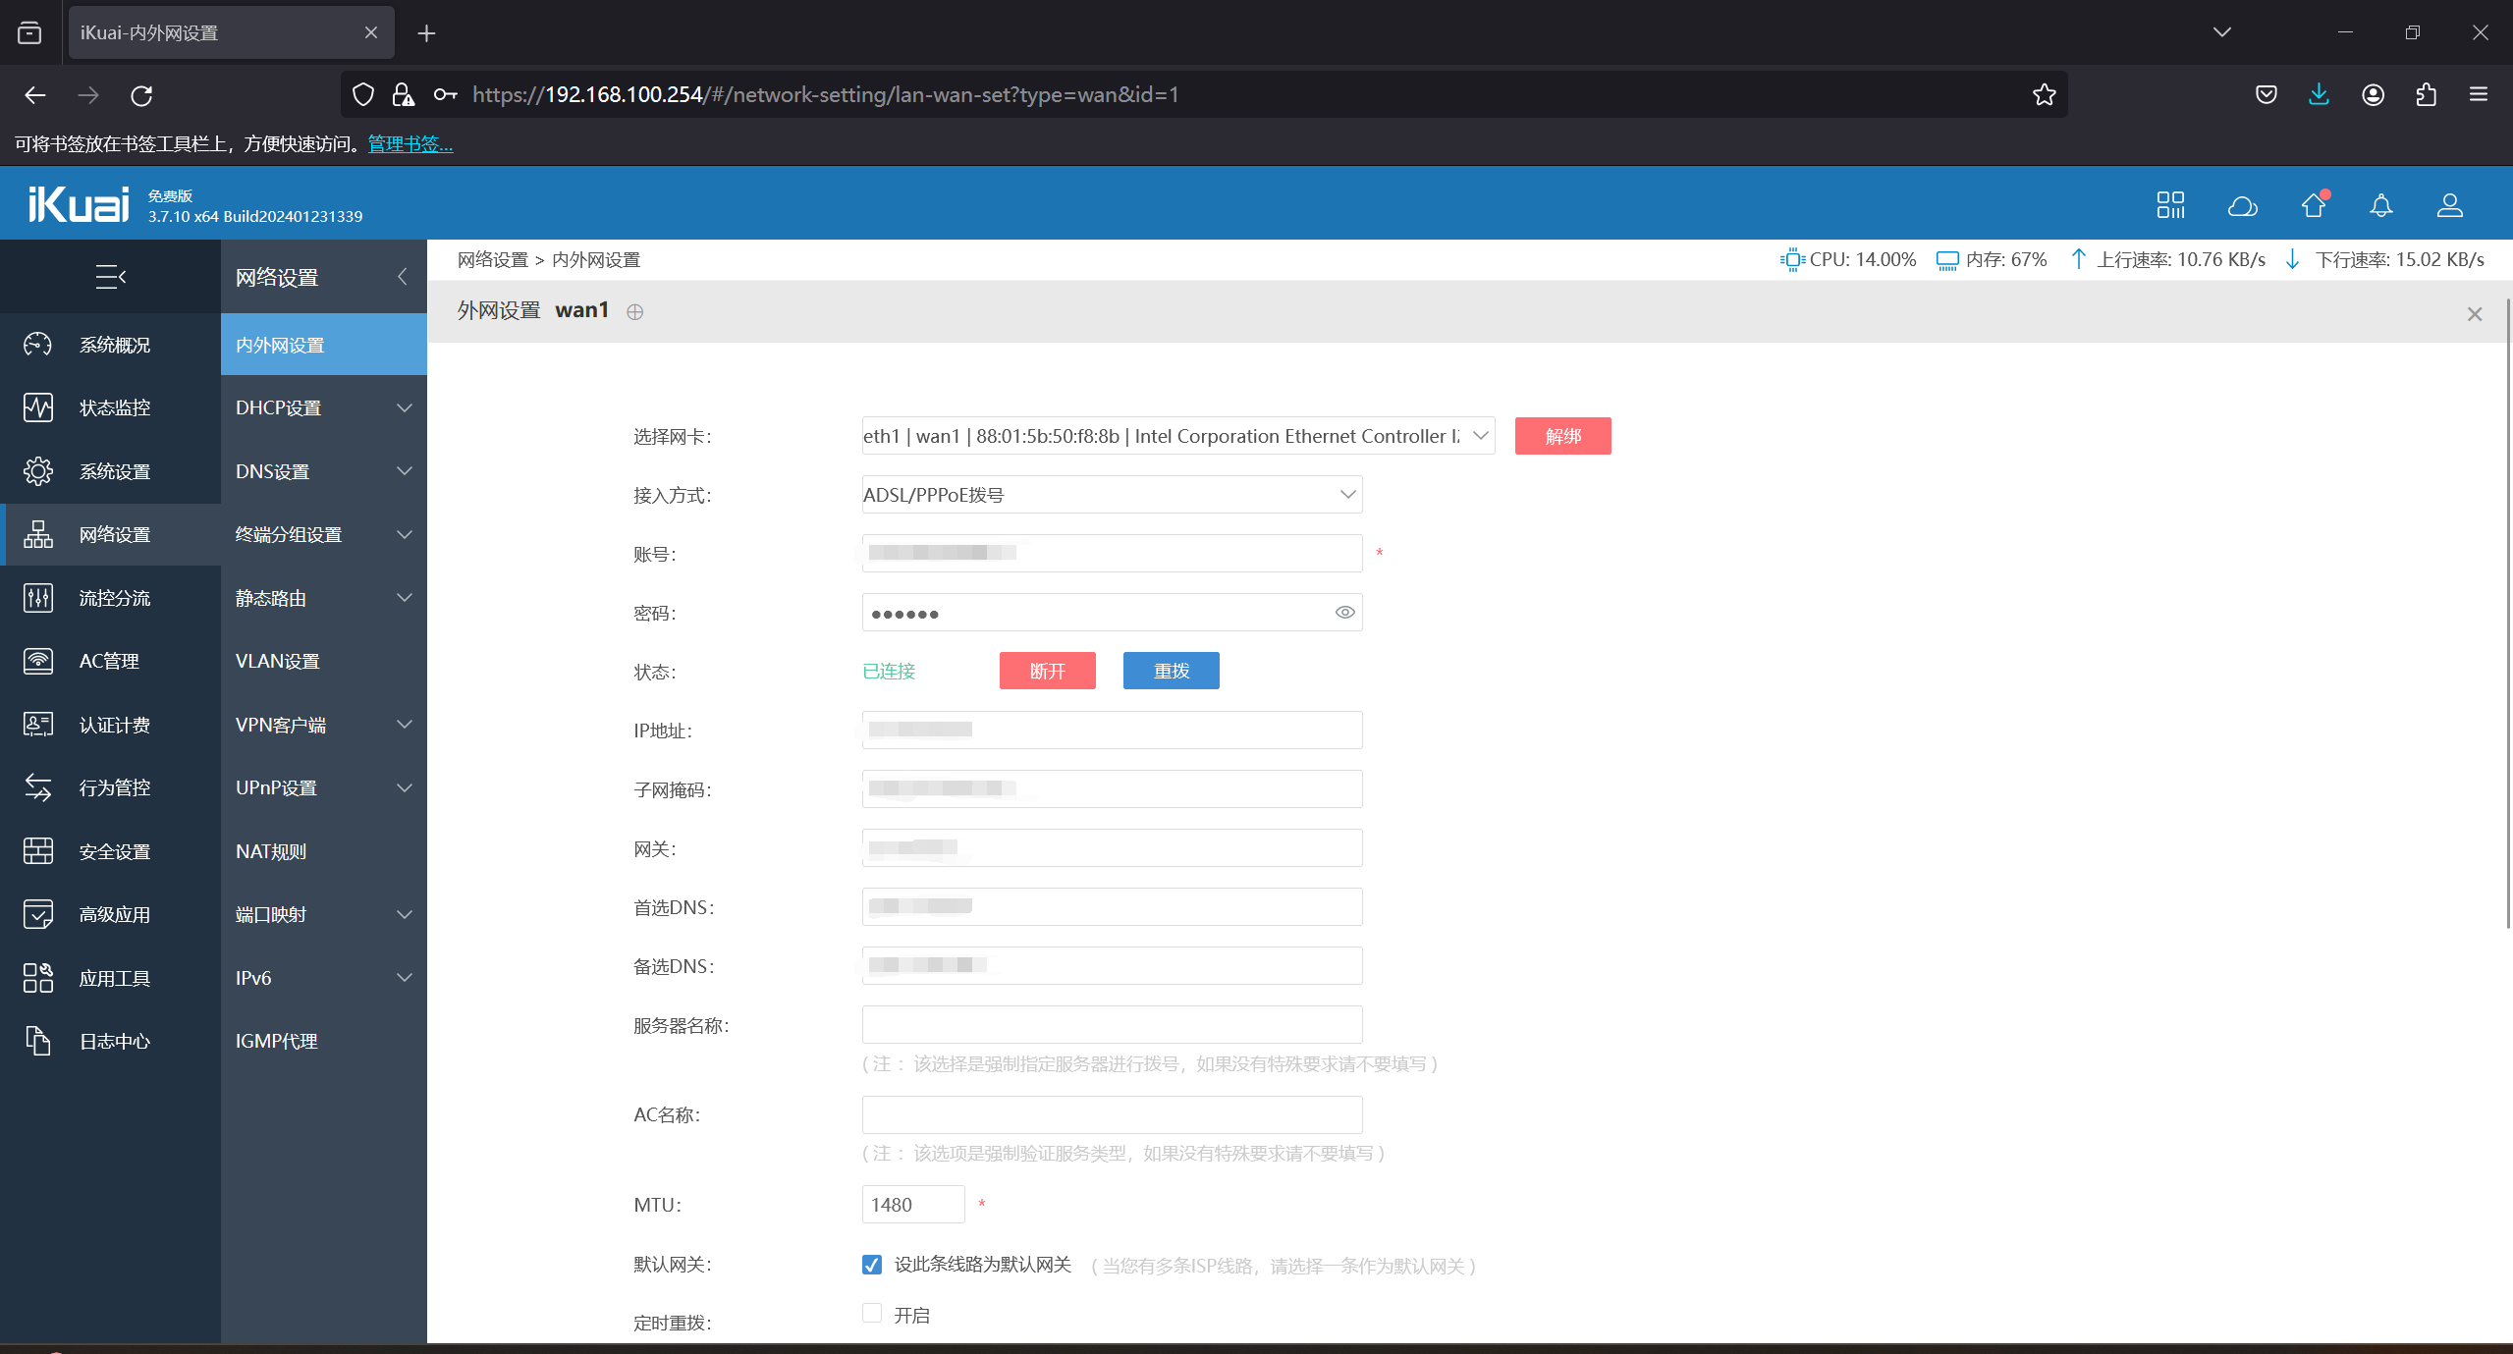Open the cloud management icon in header
The width and height of the screenshot is (2513, 1354).
coord(2242,205)
